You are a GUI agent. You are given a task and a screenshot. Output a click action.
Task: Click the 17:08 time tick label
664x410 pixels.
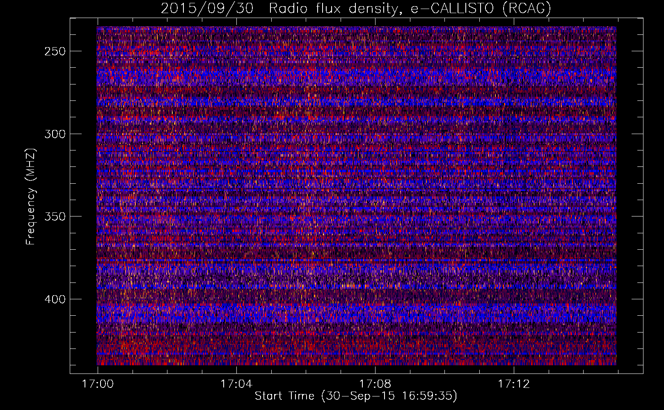tap(375, 384)
